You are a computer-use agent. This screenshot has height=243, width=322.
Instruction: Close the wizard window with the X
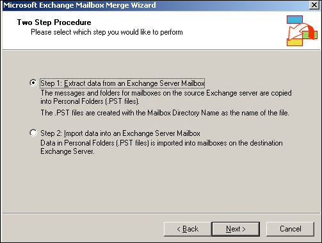[314, 4]
